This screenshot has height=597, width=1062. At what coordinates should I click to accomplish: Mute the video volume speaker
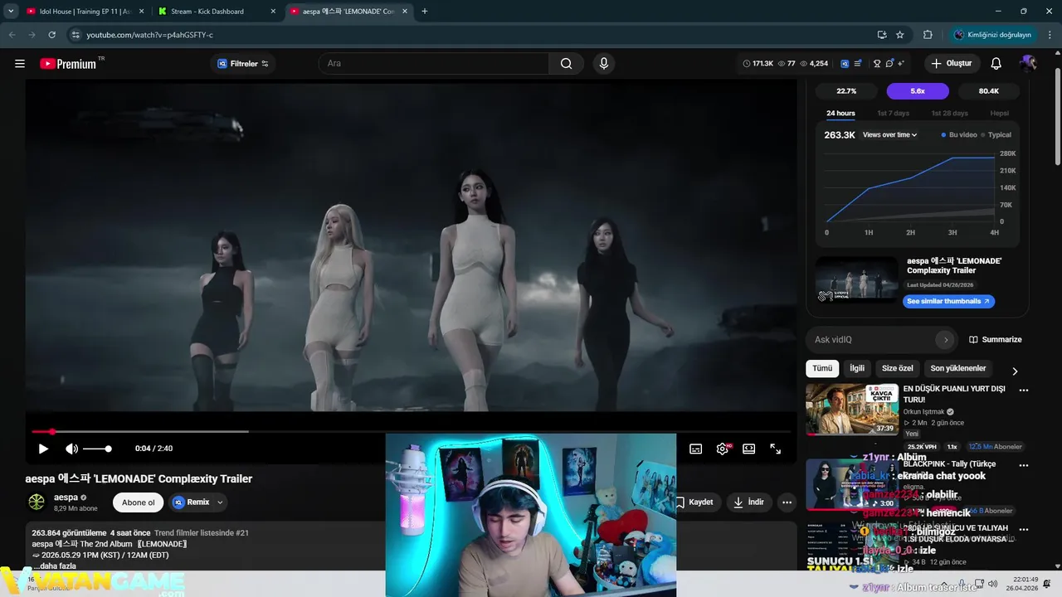click(x=72, y=449)
